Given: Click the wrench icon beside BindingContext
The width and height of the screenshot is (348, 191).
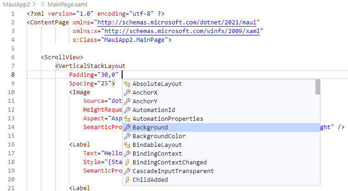Looking at the screenshot, I should click(x=127, y=154).
